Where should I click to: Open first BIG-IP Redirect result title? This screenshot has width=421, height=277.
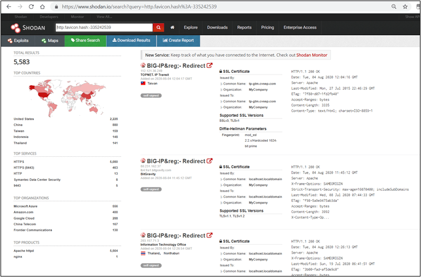pyautogui.click(x=176, y=66)
